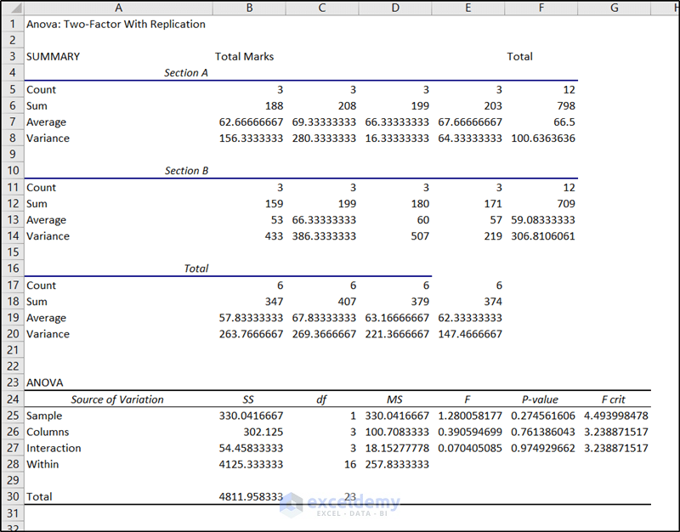Click the Interaction P-value 0.974929662

point(543,448)
